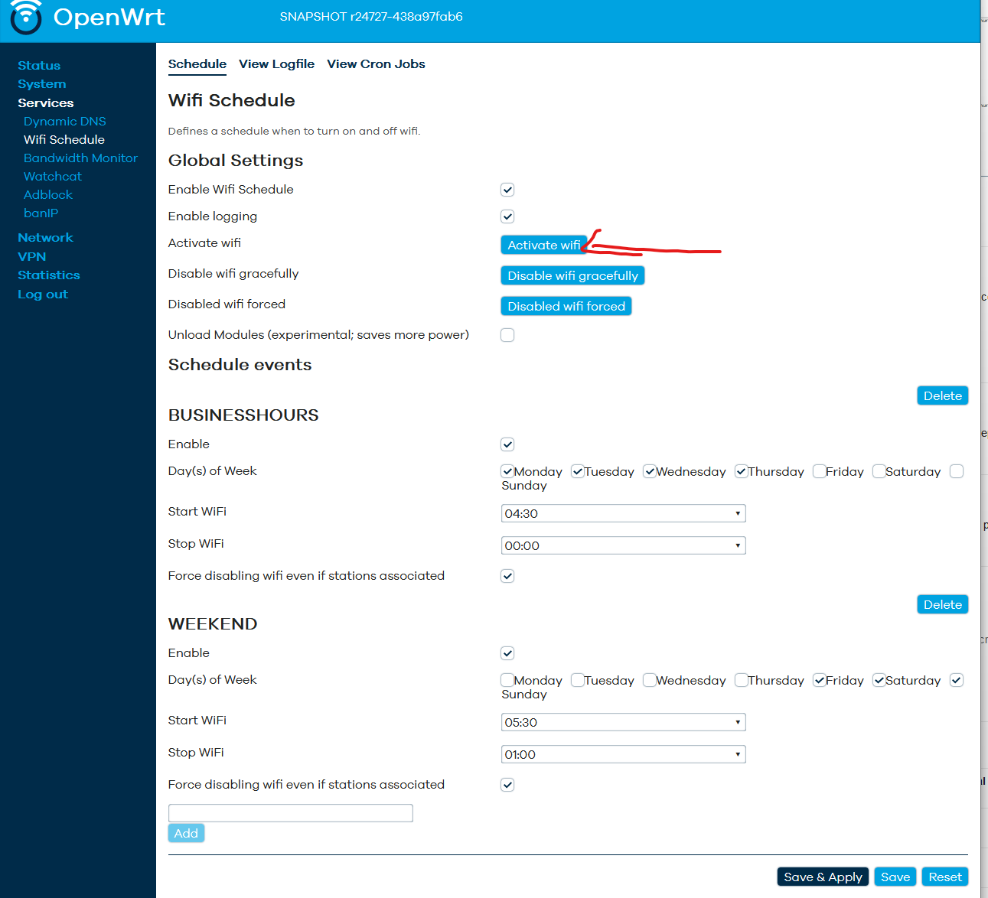The image size is (988, 898).
Task: Toggle WEEKEND Enable checkbox
Action: tap(507, 653)
